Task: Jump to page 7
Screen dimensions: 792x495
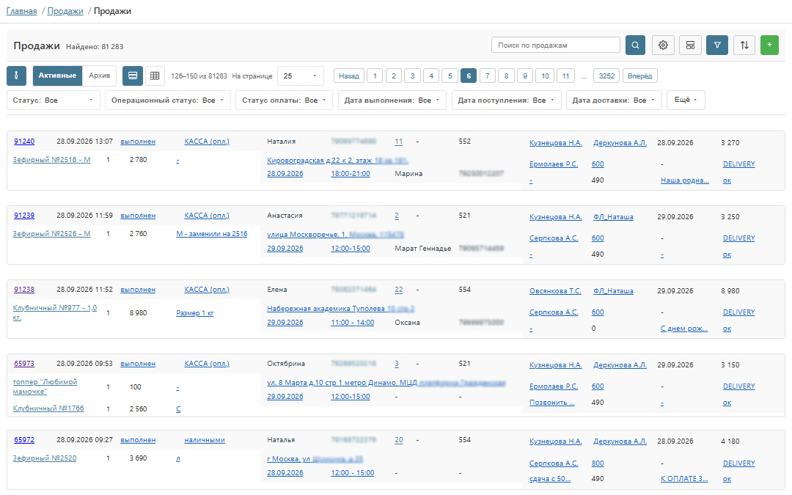Action: pyautogui.click(x=488, y=76)
